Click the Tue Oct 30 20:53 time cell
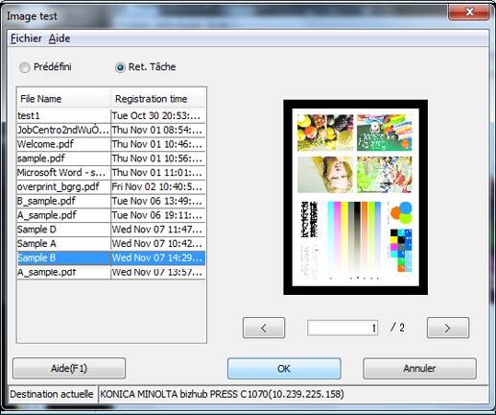496x415 pixels. pos(158,115)
